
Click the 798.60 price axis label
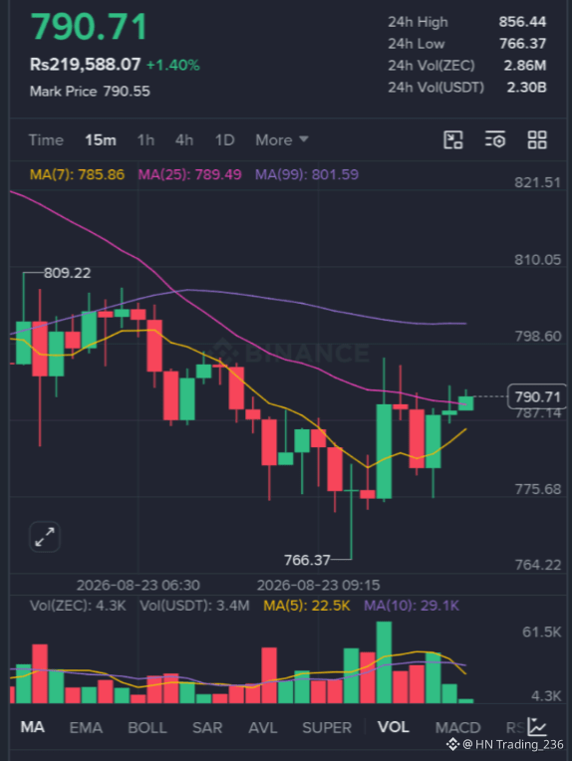pyautogui.click(x=537, y=336)
